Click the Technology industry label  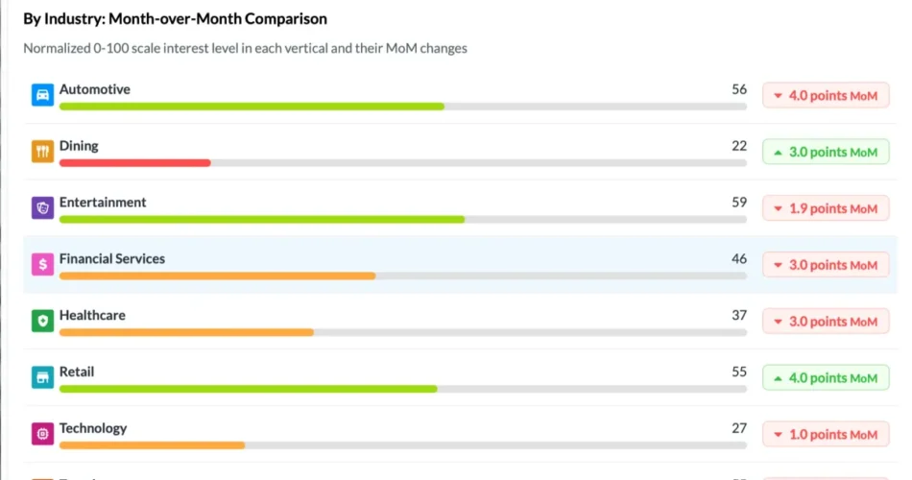click(x=93, y=428)
